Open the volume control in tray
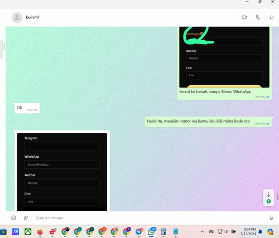 click(x=226, y=232)
